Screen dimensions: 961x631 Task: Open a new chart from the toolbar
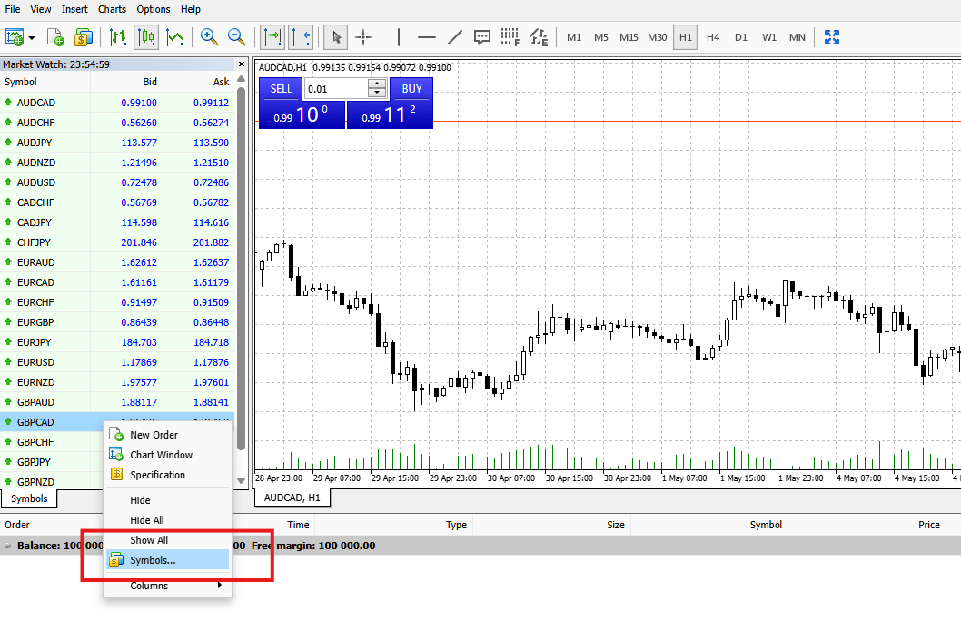(x=15, y=37)
